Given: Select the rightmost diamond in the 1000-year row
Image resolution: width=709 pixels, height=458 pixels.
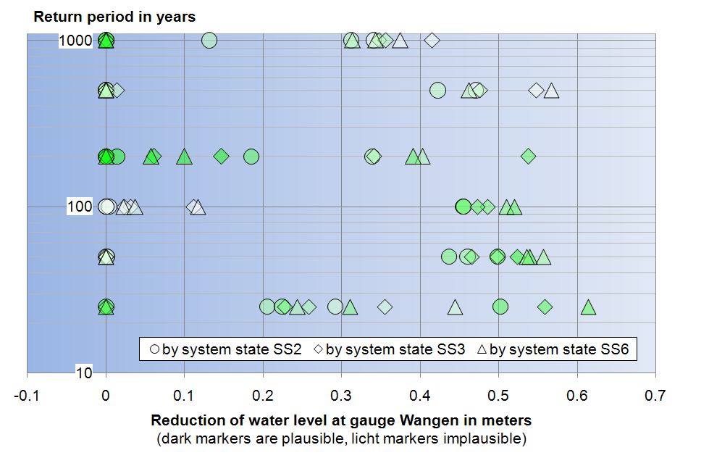Looking at the screenshot, I should tap(432, 40).
